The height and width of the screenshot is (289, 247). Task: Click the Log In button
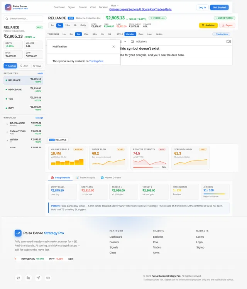(x=202, y=7)
